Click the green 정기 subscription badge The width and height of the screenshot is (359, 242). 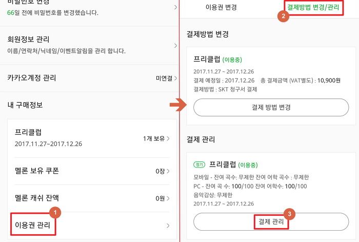[200, 164]
